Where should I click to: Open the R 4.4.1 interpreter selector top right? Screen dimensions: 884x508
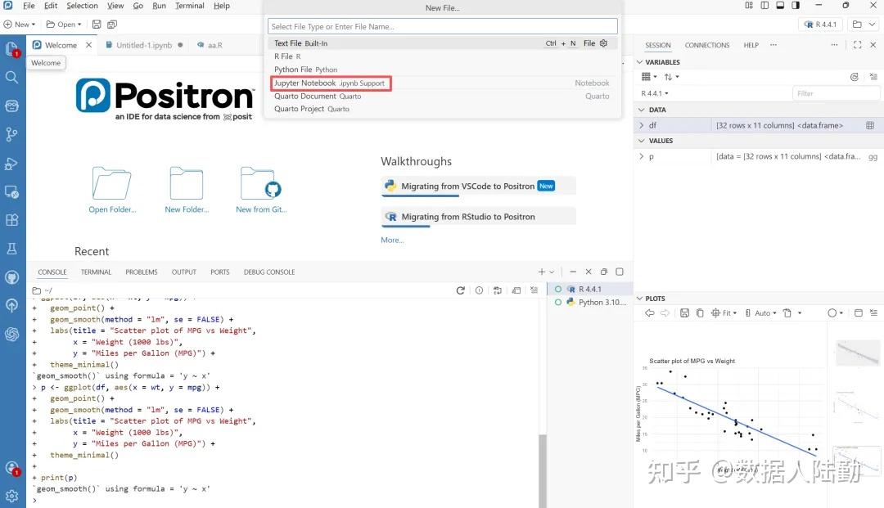coord(821,25)
